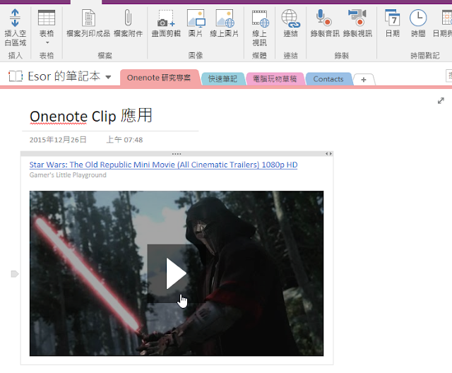Viewport: 452px width, 373px height.
Task: Open the 快速筆記 section tab
Action: [222, 78]
